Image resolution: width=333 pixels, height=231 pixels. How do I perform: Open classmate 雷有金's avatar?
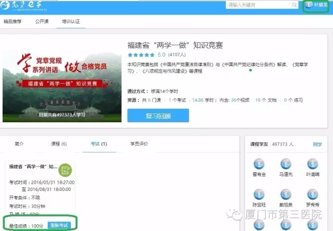click(x=260, y=164)
